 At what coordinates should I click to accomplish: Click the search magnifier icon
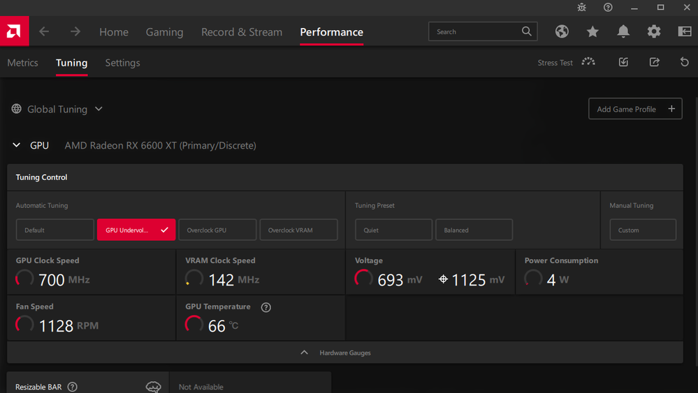pos(527,31)
